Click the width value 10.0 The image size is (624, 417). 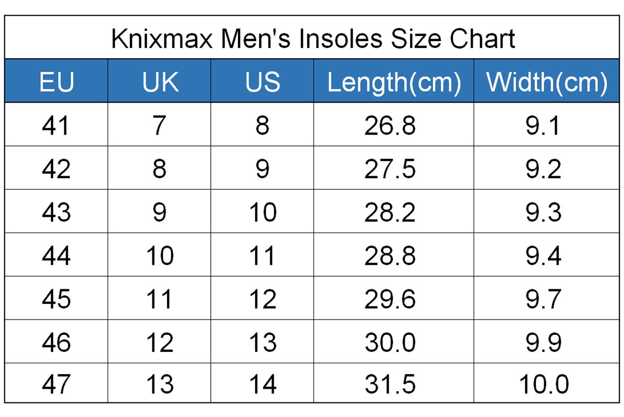pos(543,384)
